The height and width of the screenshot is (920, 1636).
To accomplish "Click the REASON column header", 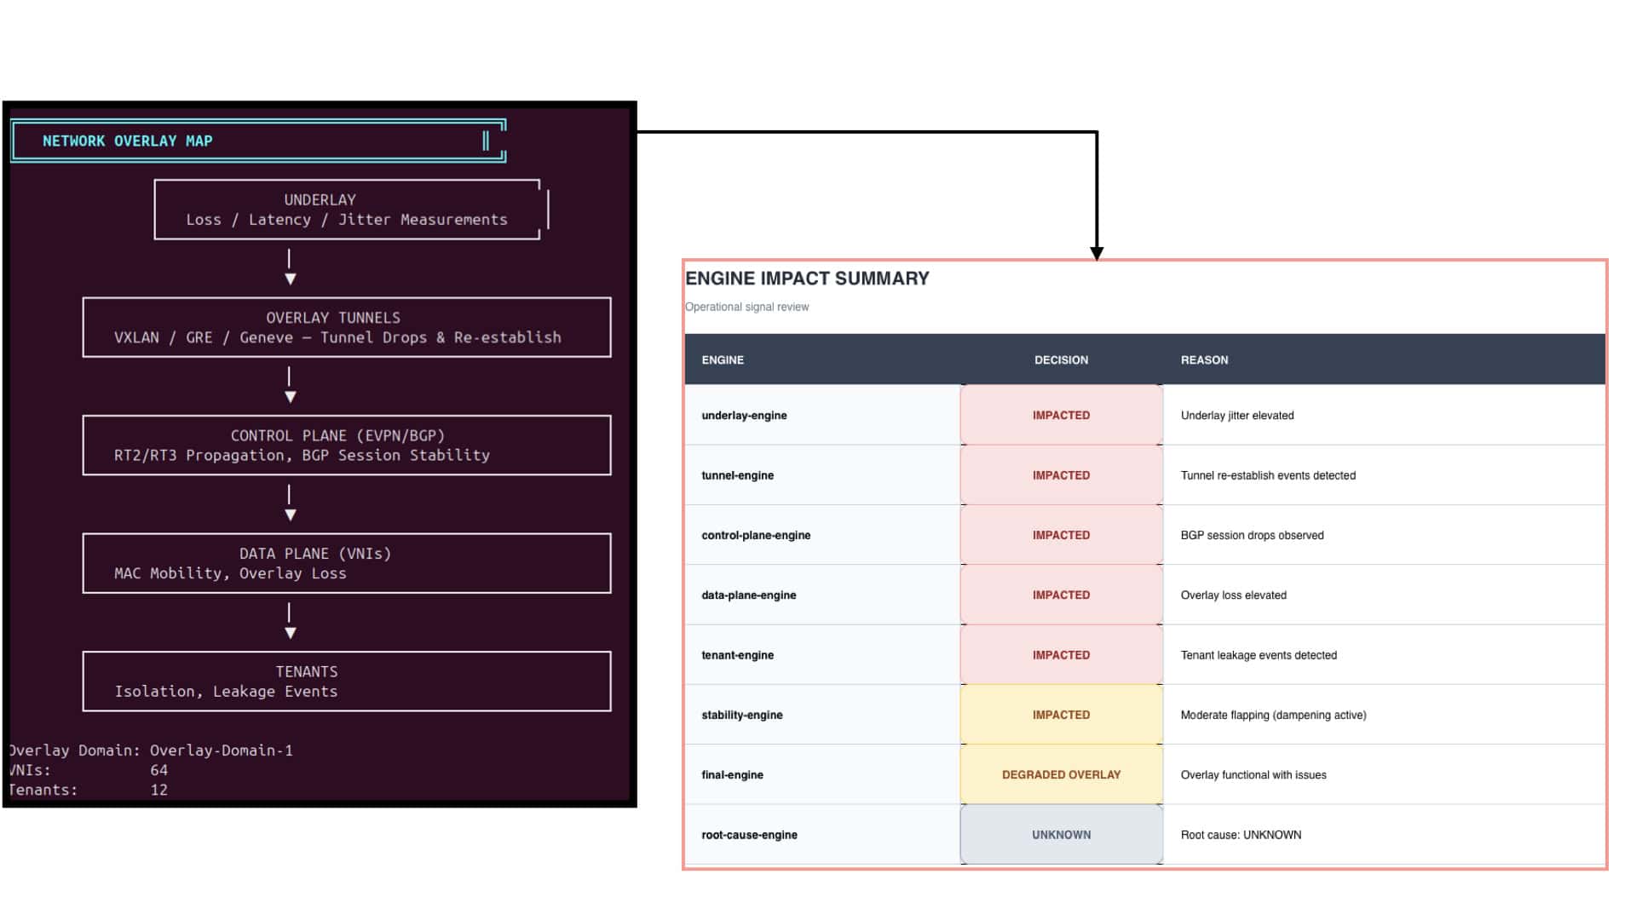I will tap(1204, 360).
